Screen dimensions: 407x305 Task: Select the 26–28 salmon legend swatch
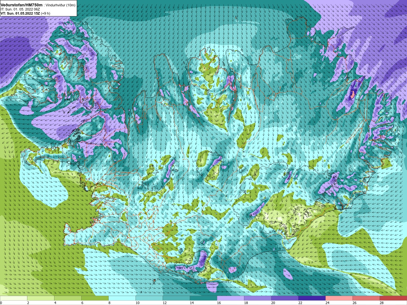366,298
